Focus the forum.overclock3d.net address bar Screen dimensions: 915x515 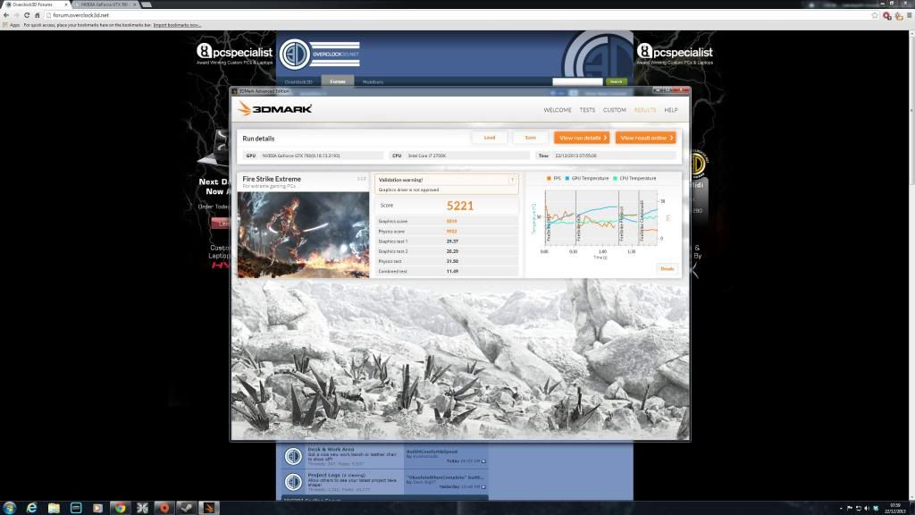point(455,15)
